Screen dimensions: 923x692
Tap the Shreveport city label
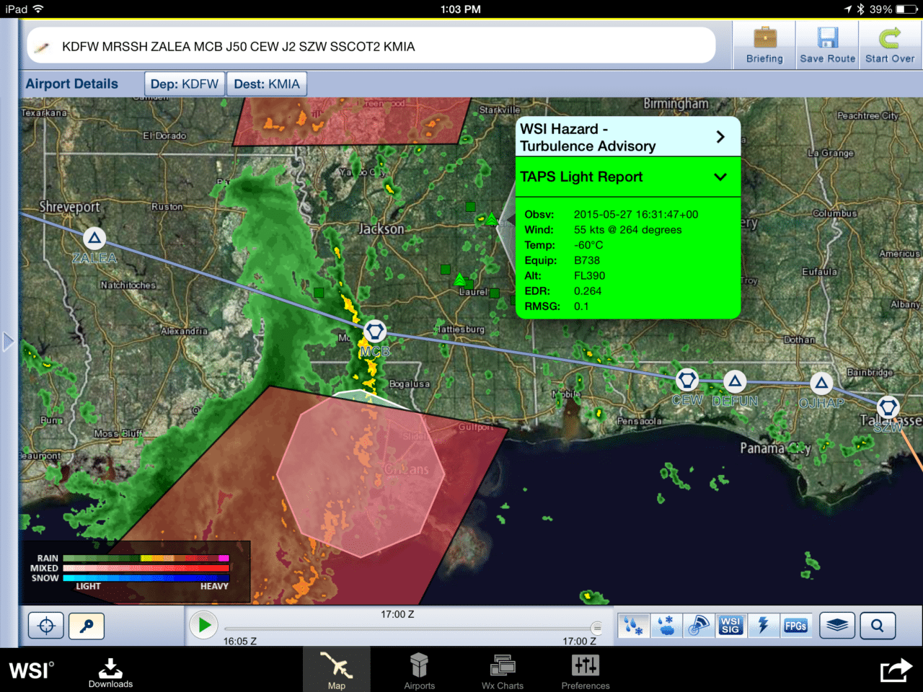(x=69, y=207)
